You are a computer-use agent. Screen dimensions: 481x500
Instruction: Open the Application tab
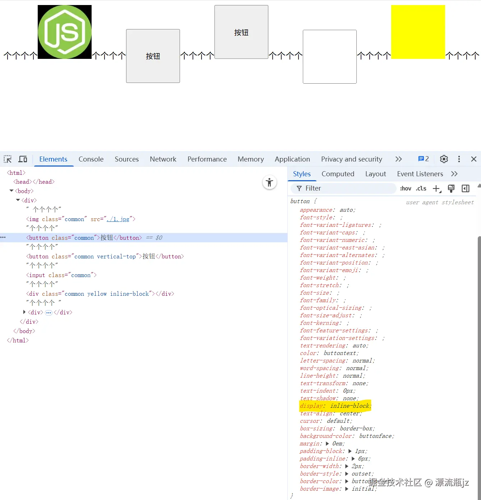pos(292,159)
